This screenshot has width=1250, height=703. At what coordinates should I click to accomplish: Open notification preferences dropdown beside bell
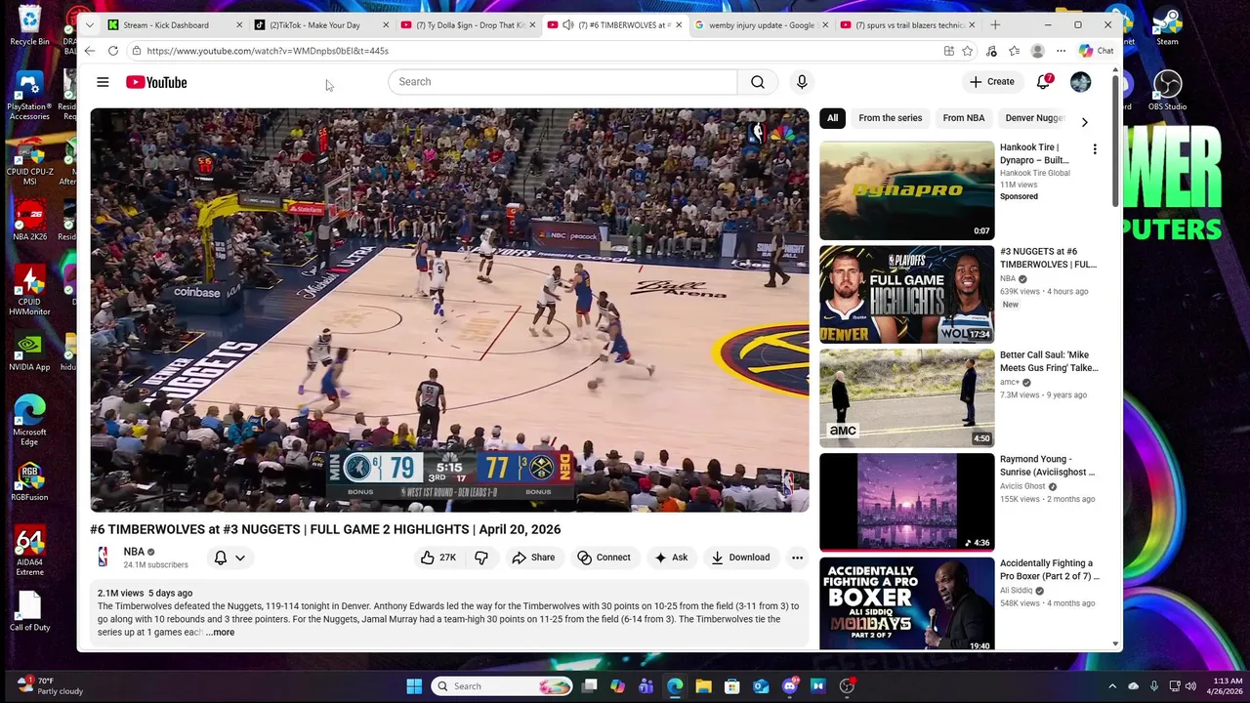(240, 558)
